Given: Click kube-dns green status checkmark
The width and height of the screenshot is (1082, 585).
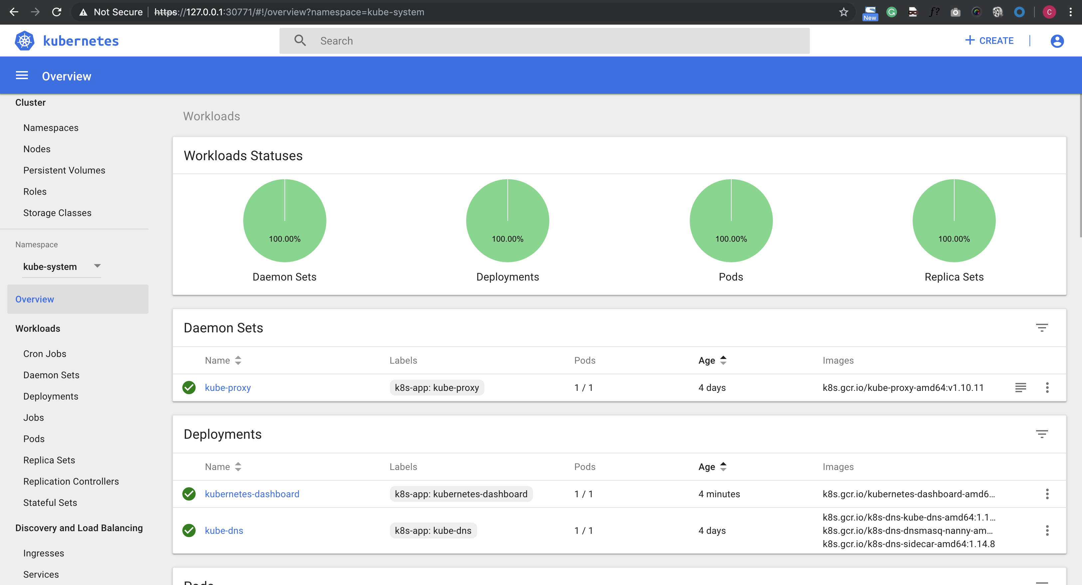Looking at the screenshot, I should point(189,530).
